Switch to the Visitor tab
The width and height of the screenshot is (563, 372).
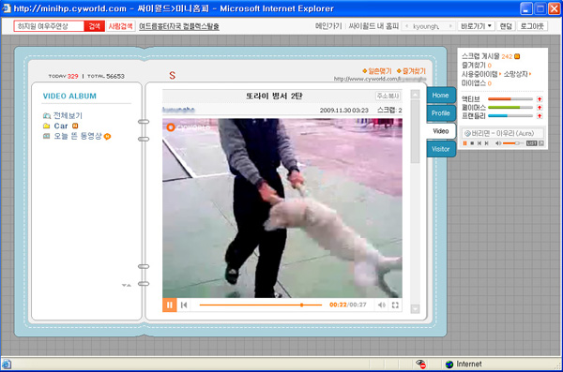tap(441, 149)
